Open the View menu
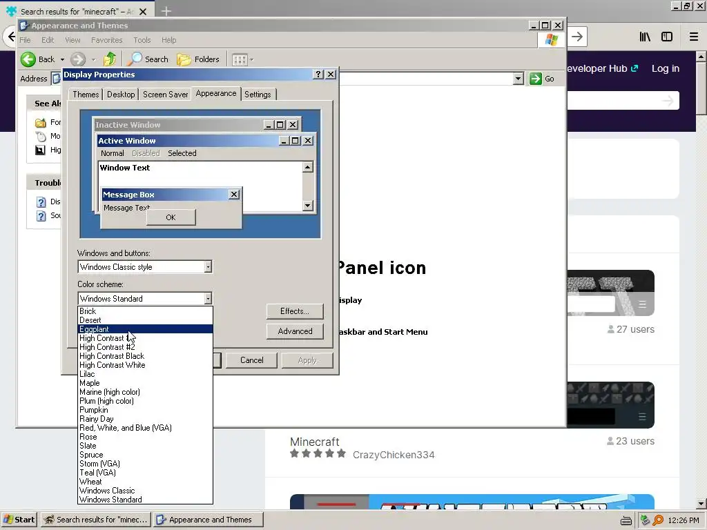 (x=72, y=40)
